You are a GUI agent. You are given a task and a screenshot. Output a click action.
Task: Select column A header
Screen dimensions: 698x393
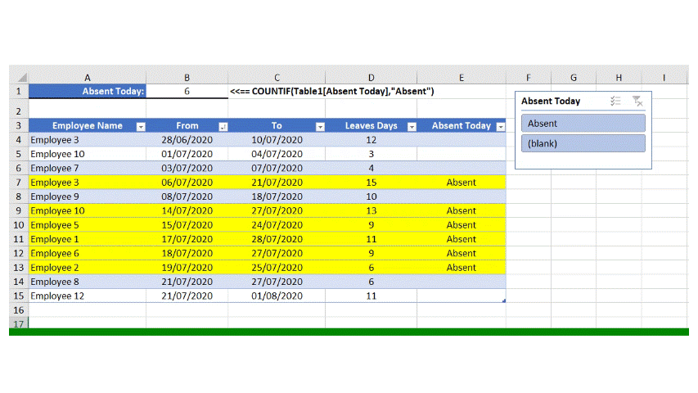coord(88,78)
